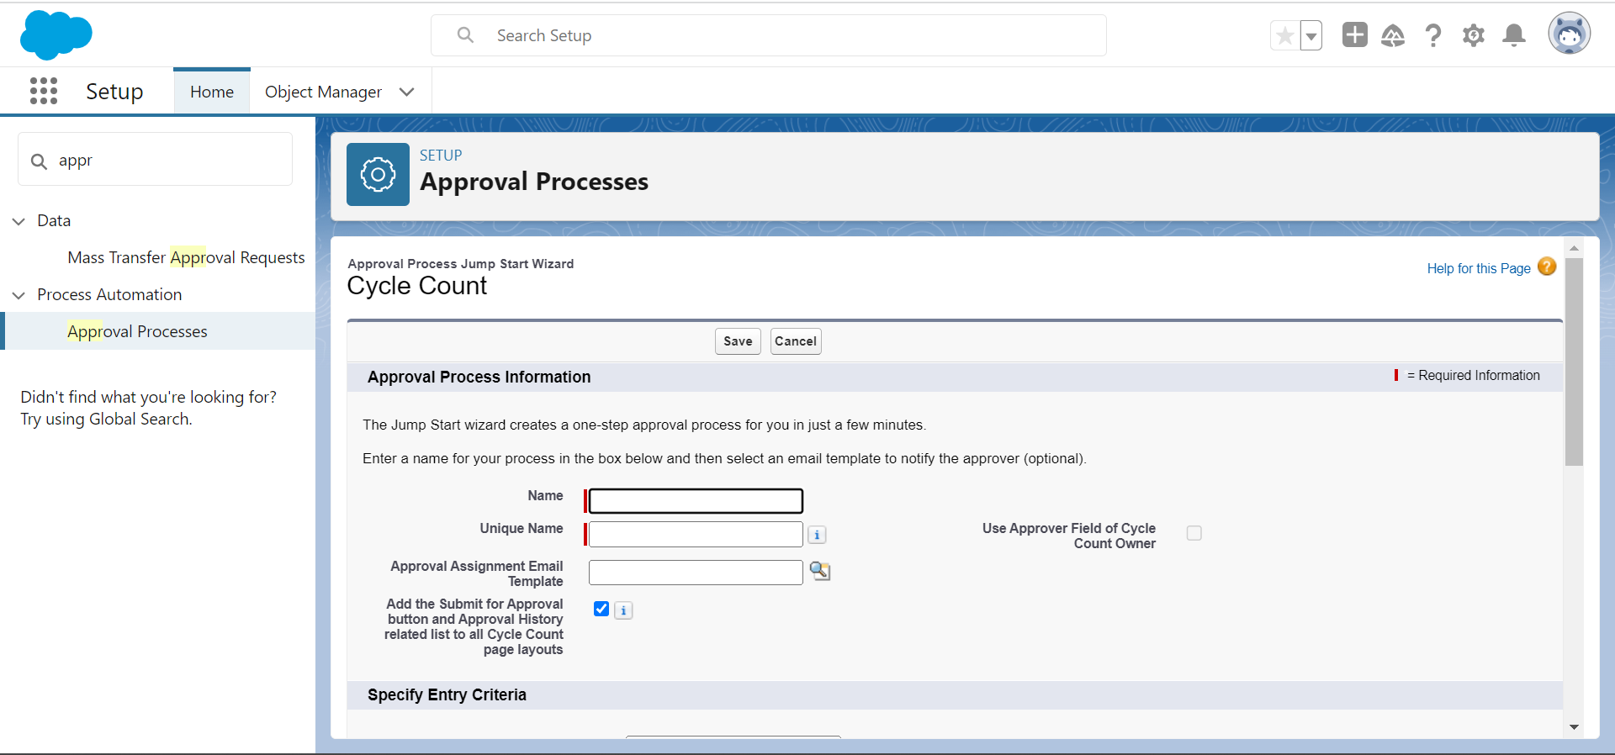This screenshot has height=755, width=1615.
Task: Switch to the Home tab
Action: 212,92
